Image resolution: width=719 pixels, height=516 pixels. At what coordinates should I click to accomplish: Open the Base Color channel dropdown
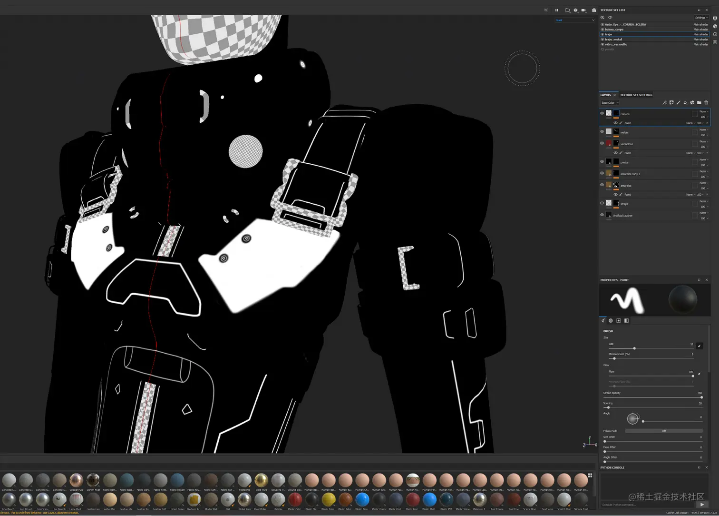[610, 103]
